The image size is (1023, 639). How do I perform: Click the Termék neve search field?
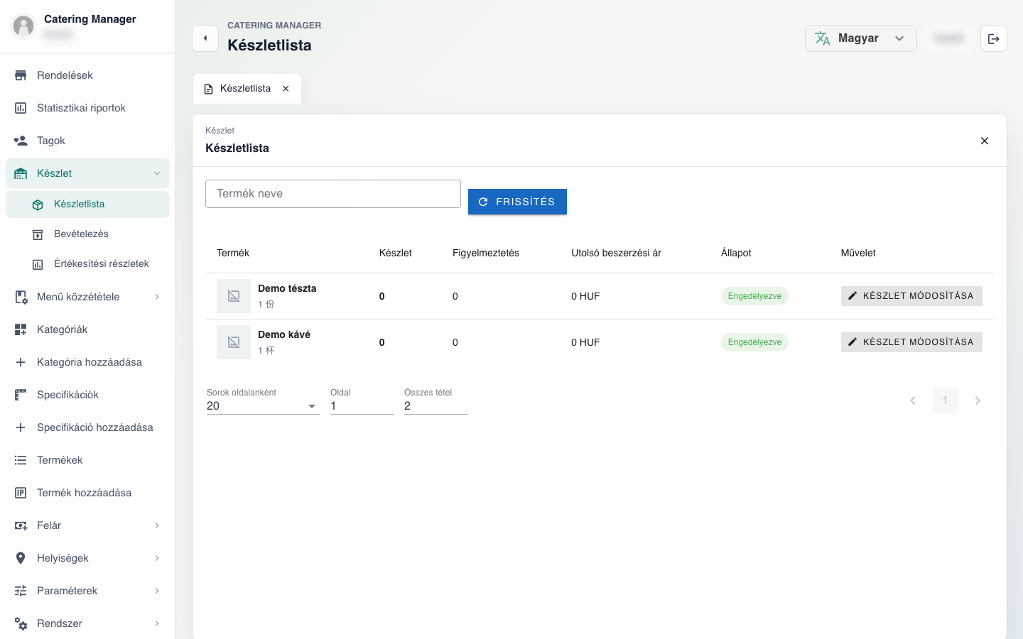pos(333,194)
